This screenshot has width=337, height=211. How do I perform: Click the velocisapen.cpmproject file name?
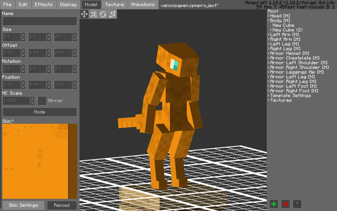[x=190, y=5]
